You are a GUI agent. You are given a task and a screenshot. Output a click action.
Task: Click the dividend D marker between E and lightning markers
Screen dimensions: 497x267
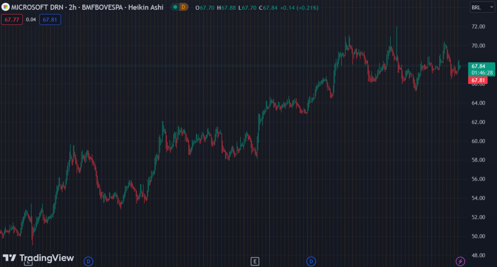(x=311, y=261)
